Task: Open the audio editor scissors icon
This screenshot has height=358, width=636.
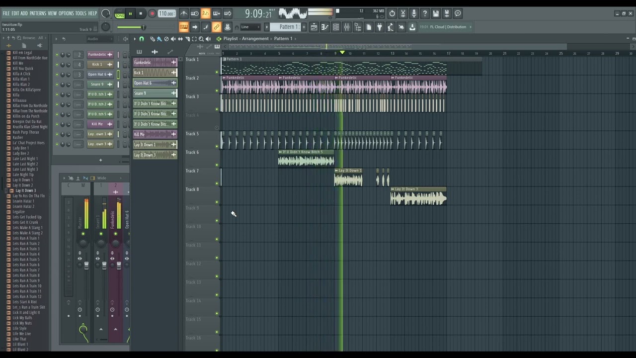Action: (x=403, y=14)
